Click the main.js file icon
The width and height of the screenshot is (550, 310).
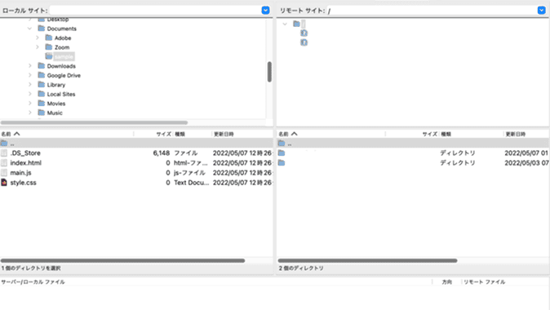pyautogui.click(x=4, y=172)
